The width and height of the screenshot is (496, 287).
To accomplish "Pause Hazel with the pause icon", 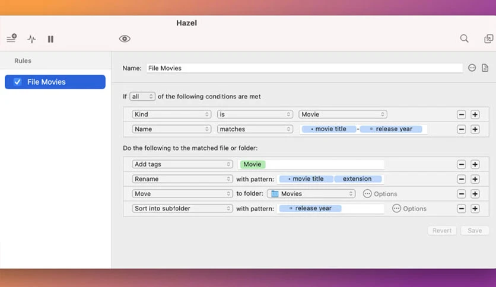I will [x=50, y=39].
